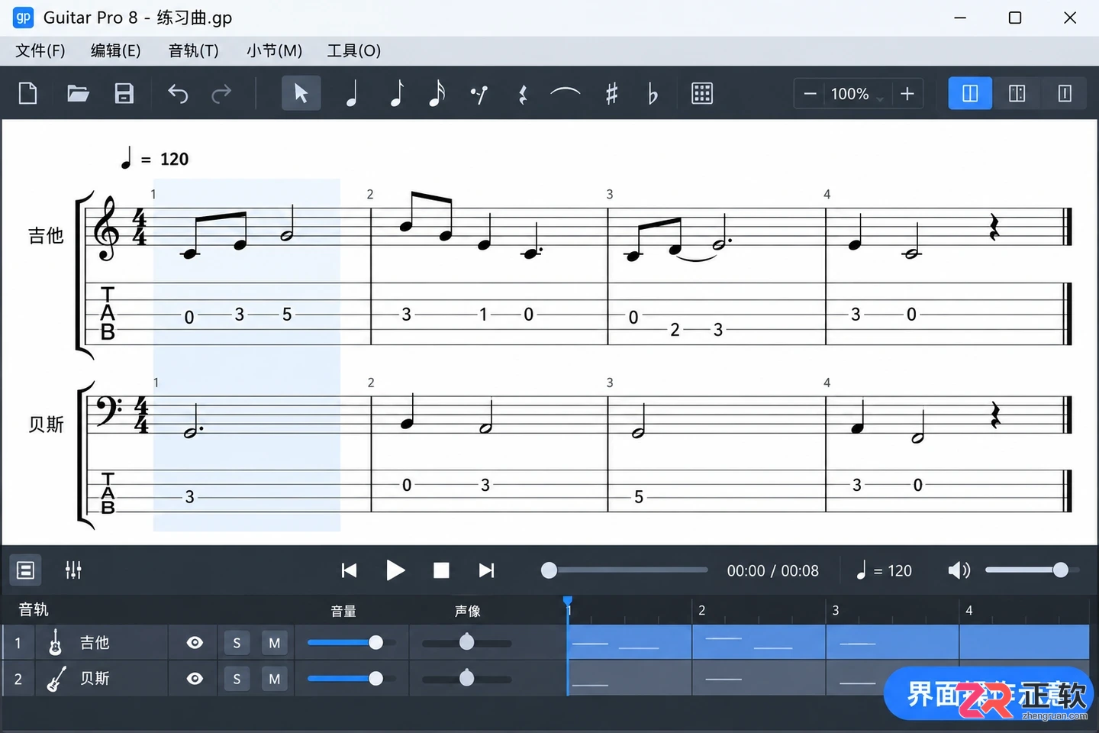Open the 小节(M) menu
This screenshot has width=1099, height=733.
pyautogui.click(x=274, y=50)
